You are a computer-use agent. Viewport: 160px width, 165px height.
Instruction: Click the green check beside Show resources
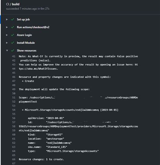coord(12,50)
